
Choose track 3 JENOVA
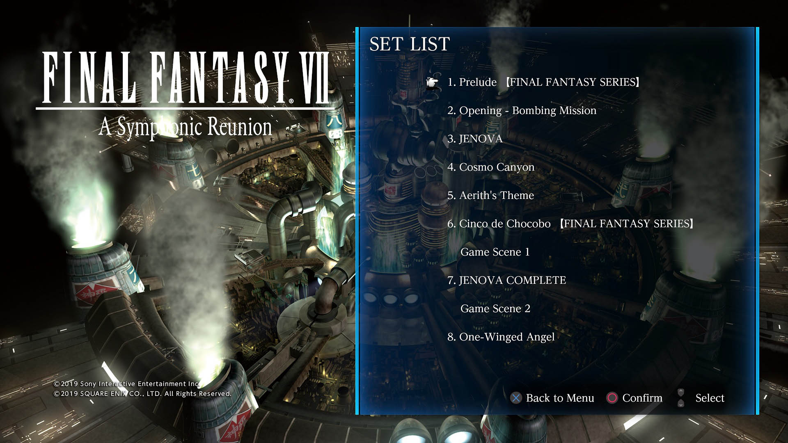click(475, 139)
